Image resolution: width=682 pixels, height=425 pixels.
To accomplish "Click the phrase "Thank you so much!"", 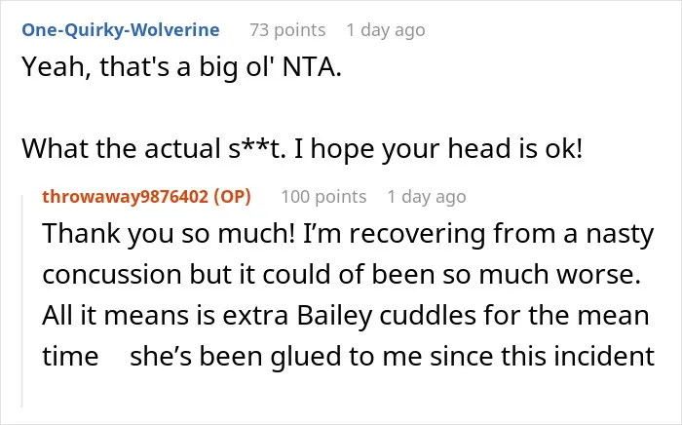I will pyautogui.click(x=169, y=234).
